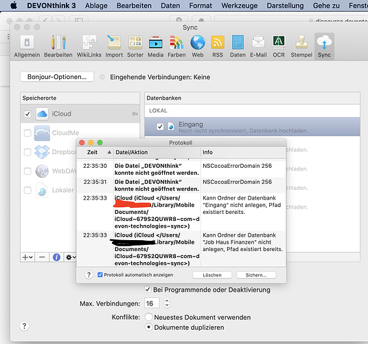Click the Eingang database icon
Viewport: 368px width, 344px height.
[x=171, y=127]
